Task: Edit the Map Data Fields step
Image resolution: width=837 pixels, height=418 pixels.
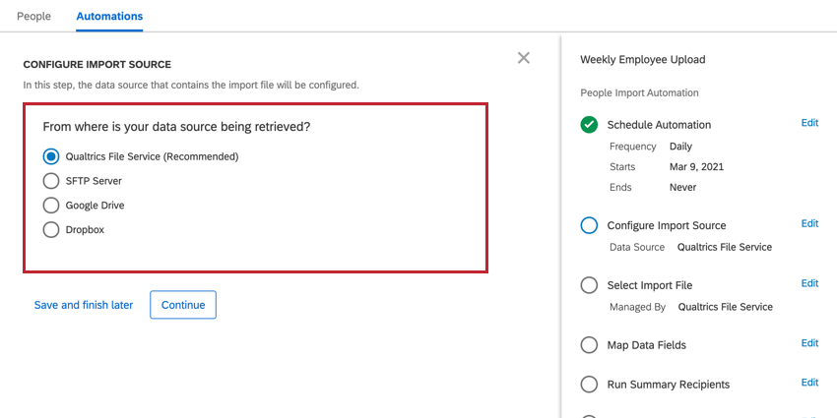Action: [809, 343]
